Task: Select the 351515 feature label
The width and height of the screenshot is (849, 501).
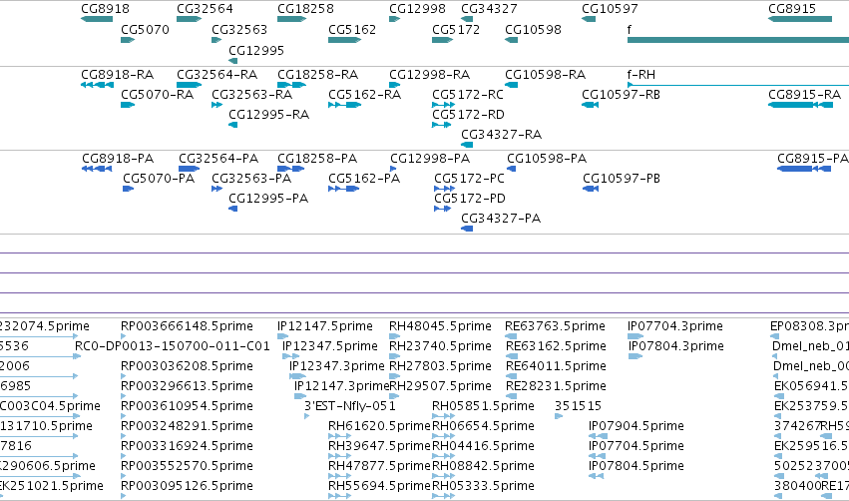Action: tap(578, 405)
